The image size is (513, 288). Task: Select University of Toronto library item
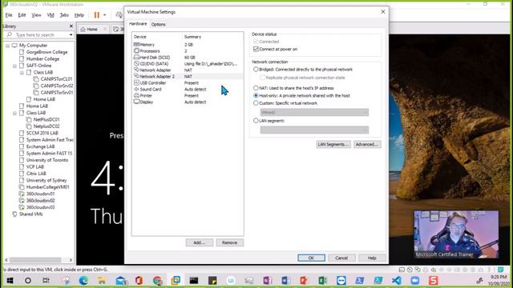click(x=47, y=160)
